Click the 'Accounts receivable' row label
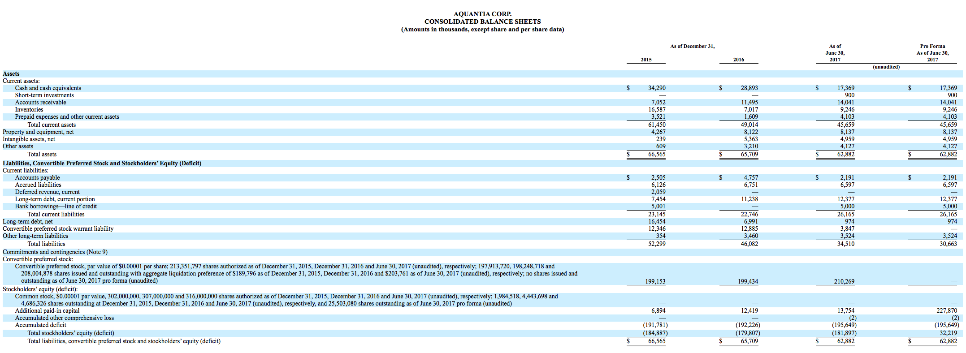This screenshot has height=353, width=966. (40, 103)
